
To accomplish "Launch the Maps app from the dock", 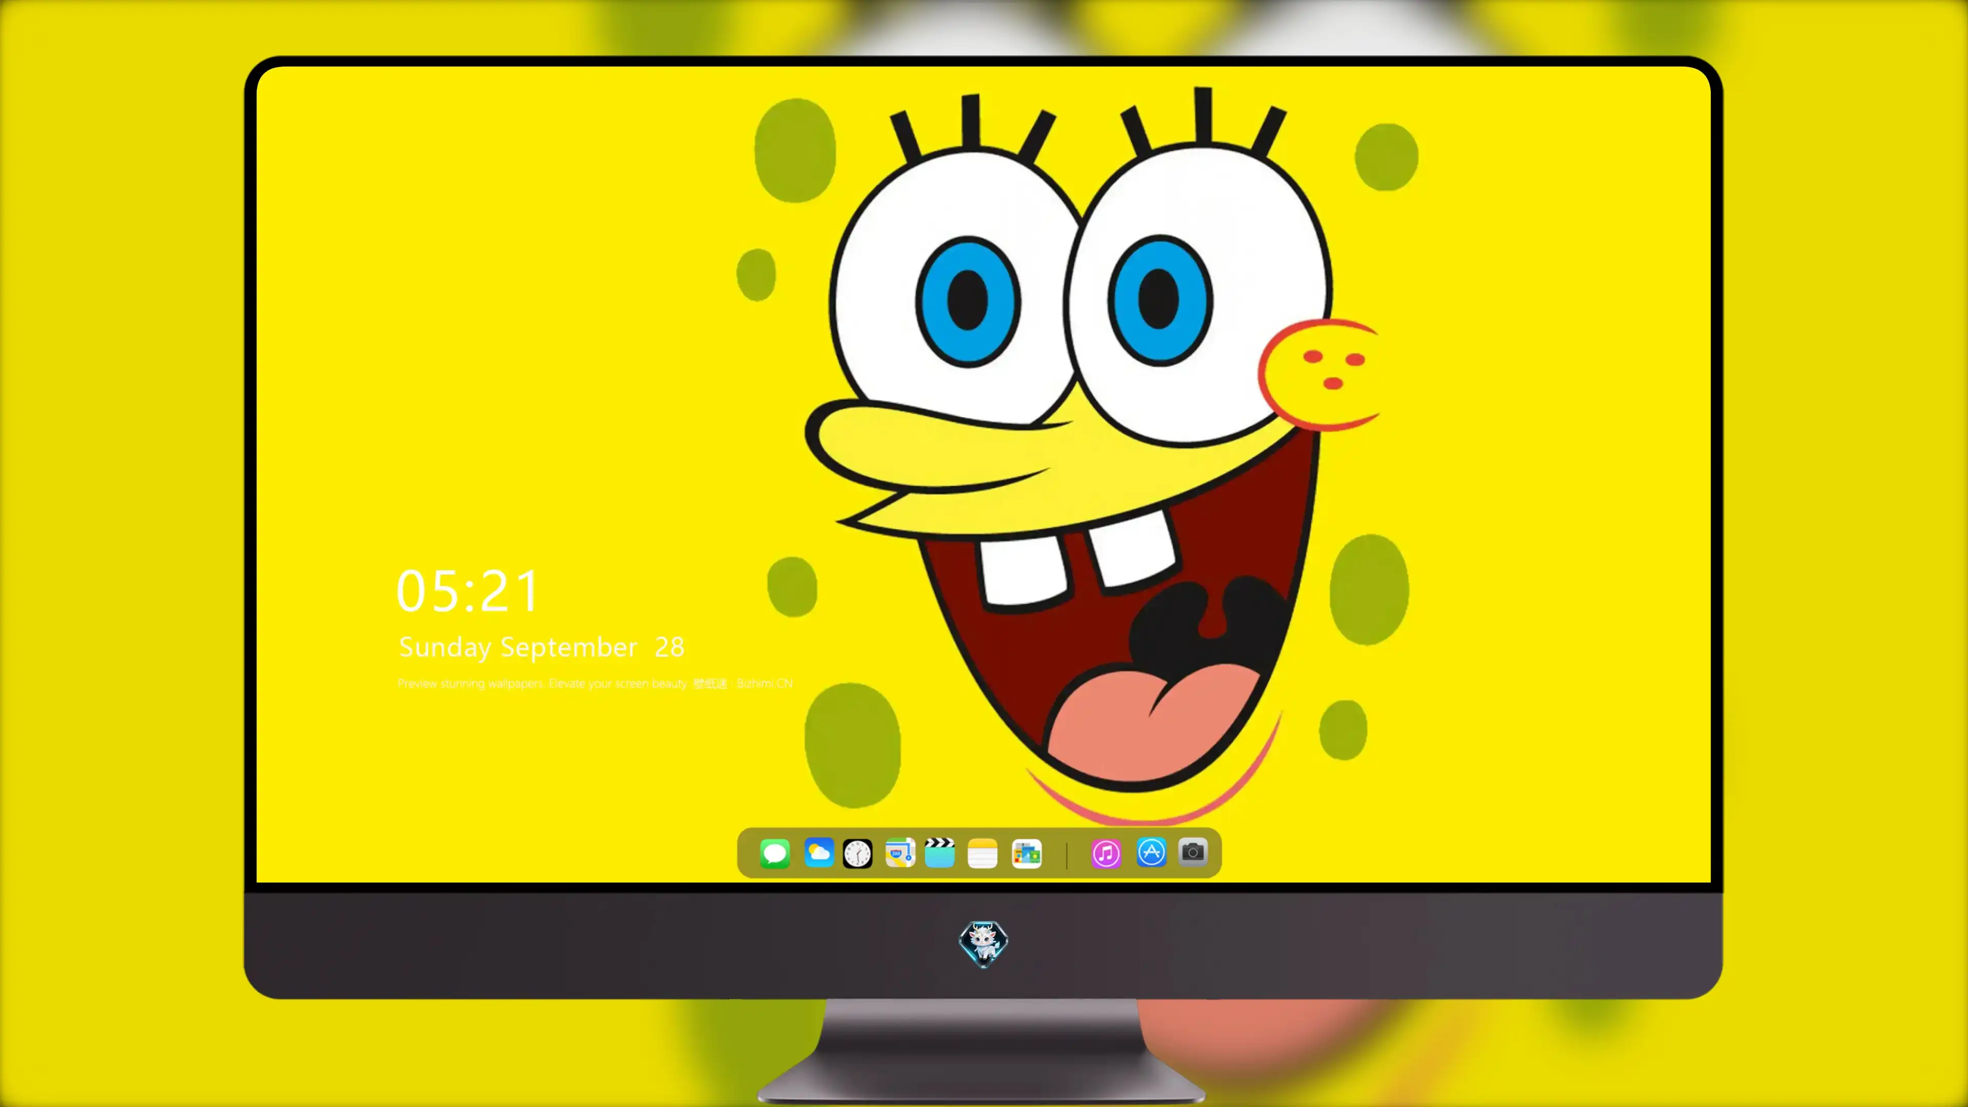I will (900, 853).
